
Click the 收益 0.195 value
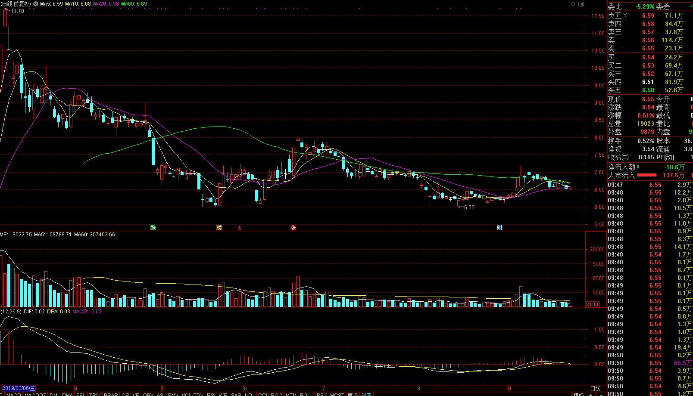[646, 157]
